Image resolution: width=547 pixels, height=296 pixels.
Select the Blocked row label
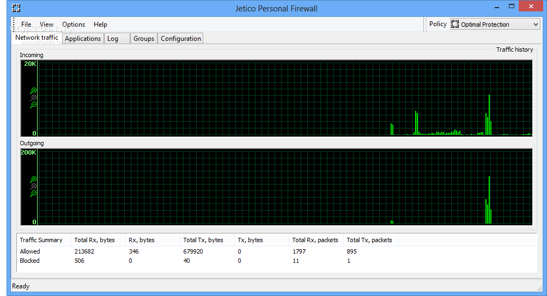(29, 261)
